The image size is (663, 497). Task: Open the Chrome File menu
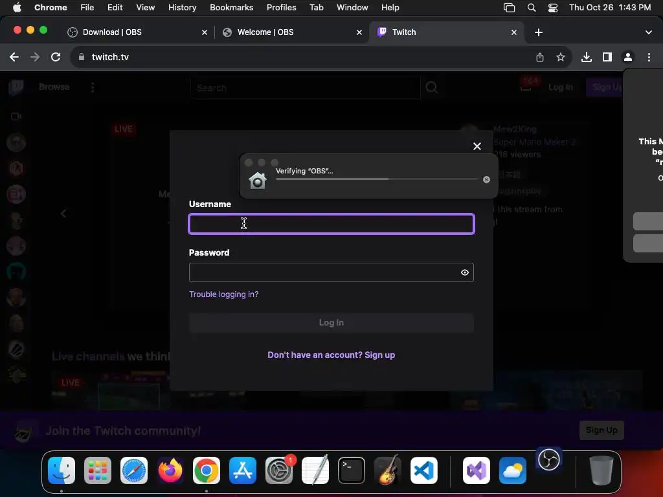coord(87,8)
